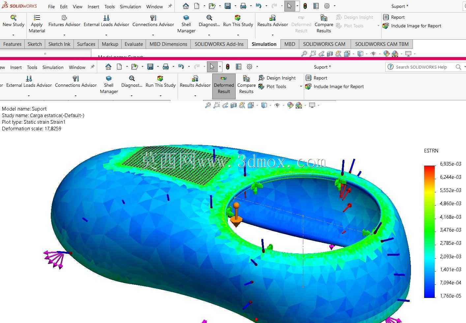The height and width of the screenshot is (323, 466).
Task: Expand the Plot Tools dropdown in the lower toolbar
Action: pyautogui.click(x=301, y=86)
